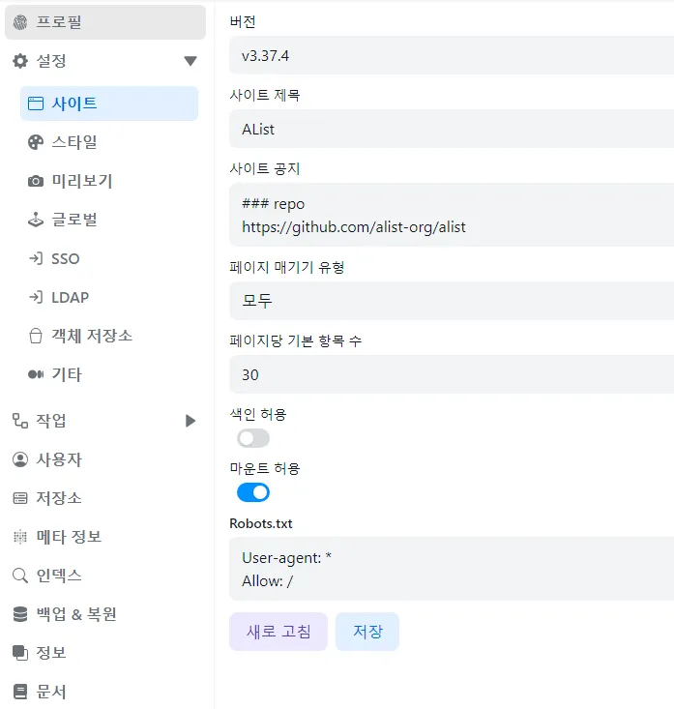
Task: Open 글로벌 settings
Action: click(x=109, y=221)
